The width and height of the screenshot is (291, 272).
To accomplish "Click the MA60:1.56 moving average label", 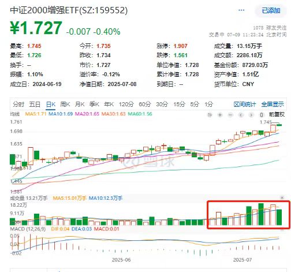I will click(x=140, y=114).
